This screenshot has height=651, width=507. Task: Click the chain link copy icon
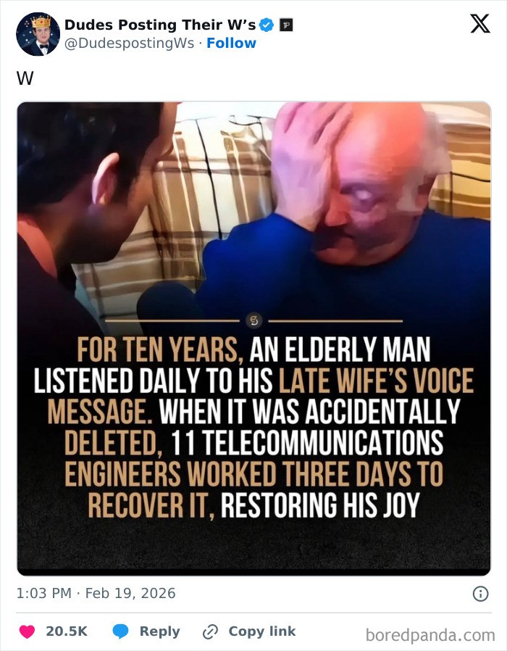(x=210, y=631)
